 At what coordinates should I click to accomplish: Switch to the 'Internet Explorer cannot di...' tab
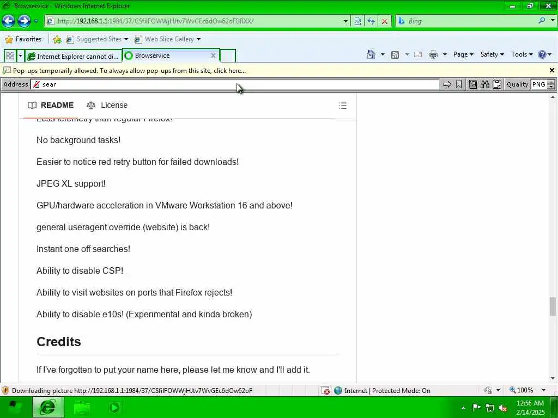click(x=74, y=56)
